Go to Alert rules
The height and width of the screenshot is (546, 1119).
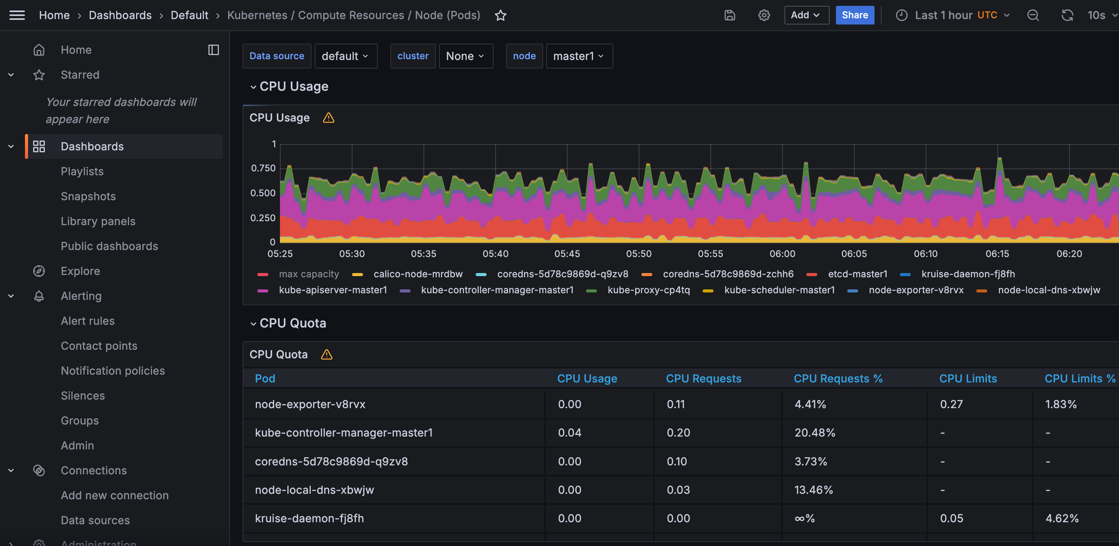click(x=88, y=321)
